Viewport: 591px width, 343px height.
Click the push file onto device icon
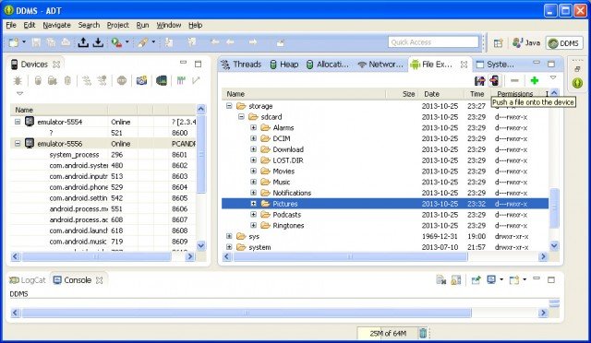tap(494, 80)
